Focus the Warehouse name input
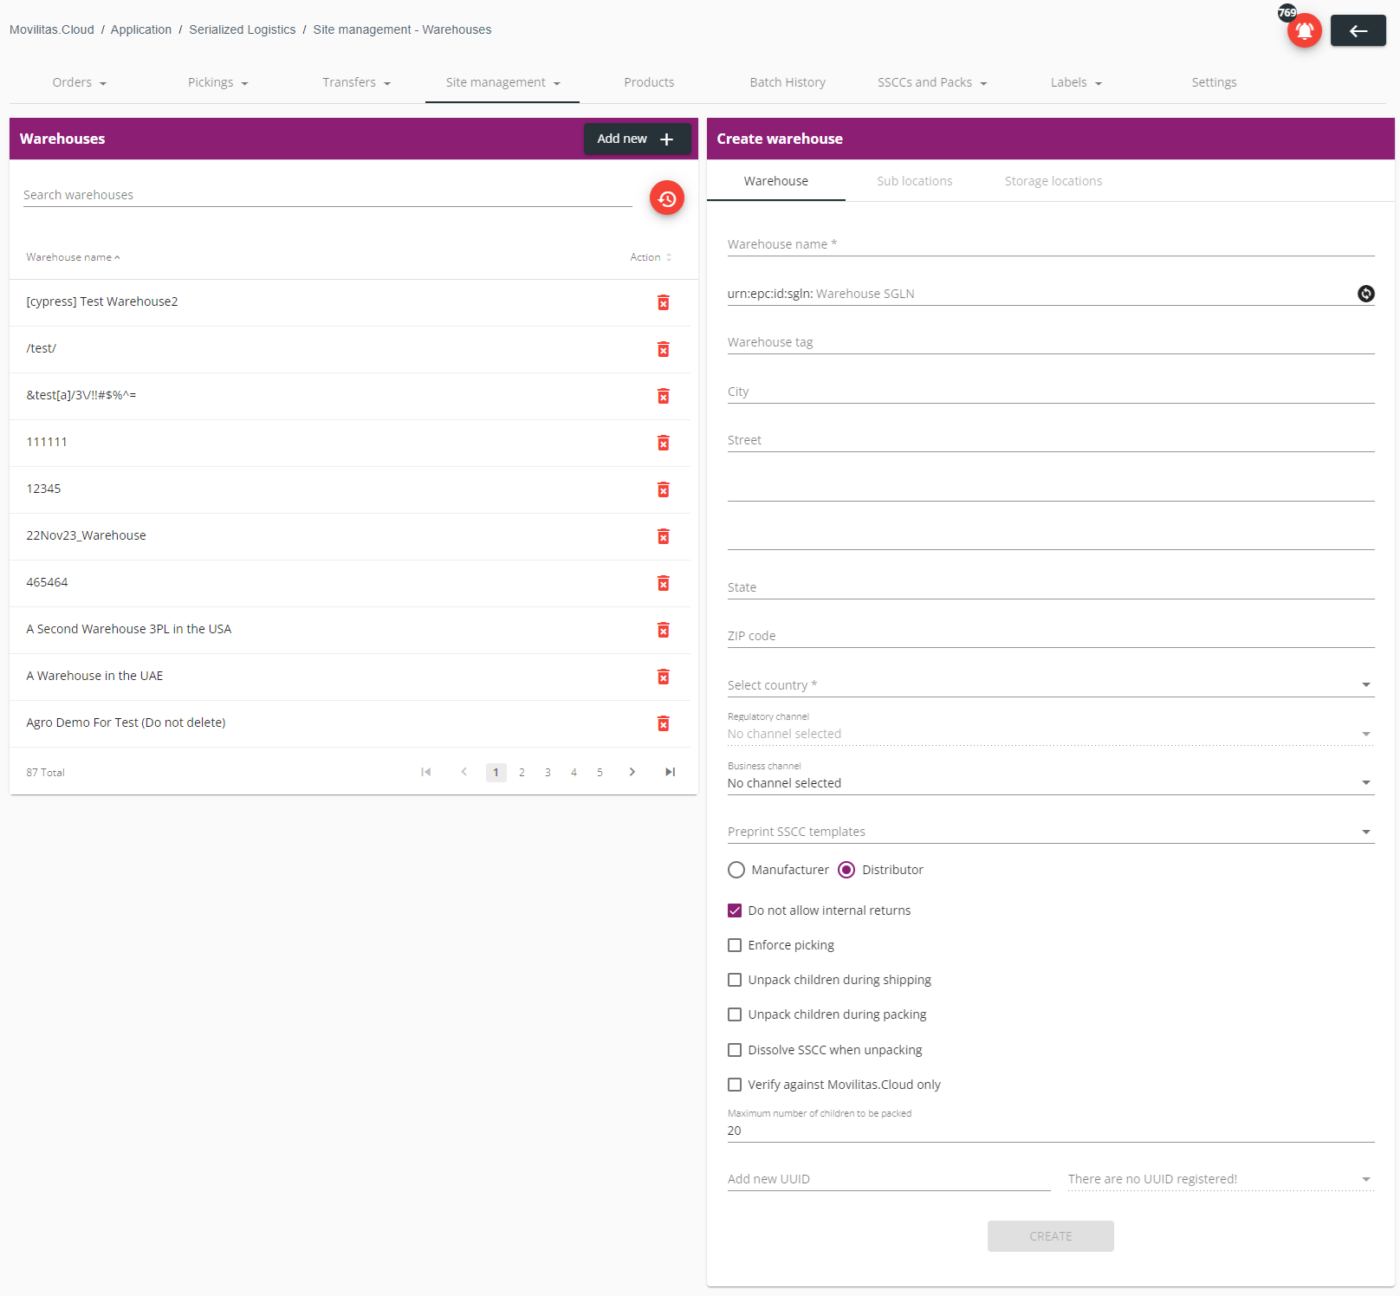Viewport: 1400px width, 1296px height. tap(1051, 244)
